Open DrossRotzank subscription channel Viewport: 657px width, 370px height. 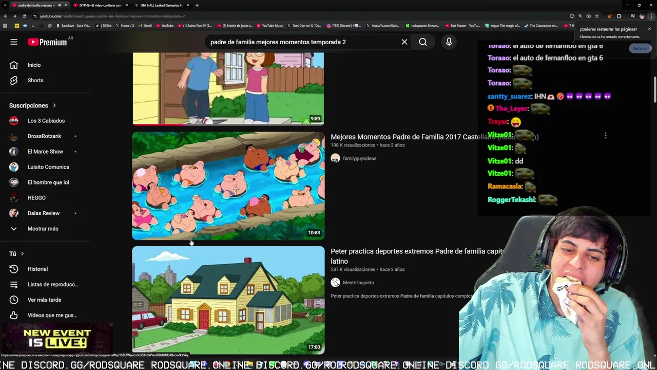click(45, 136)
